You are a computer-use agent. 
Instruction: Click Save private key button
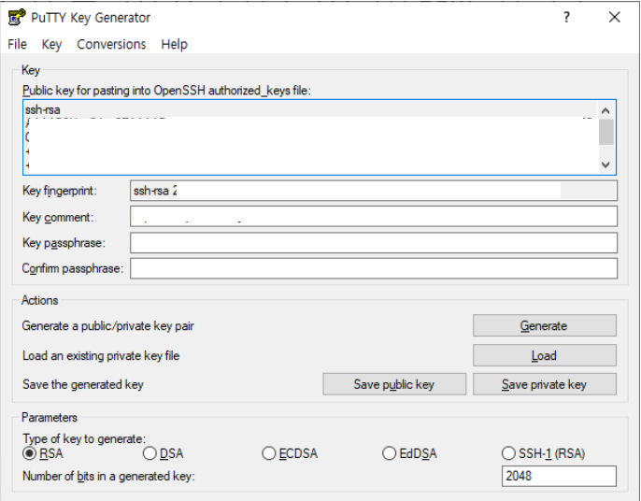pos(545,384)
